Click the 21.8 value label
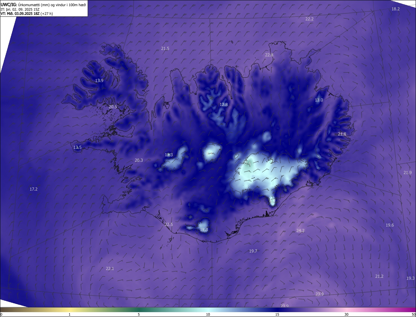 click(342, 134)
